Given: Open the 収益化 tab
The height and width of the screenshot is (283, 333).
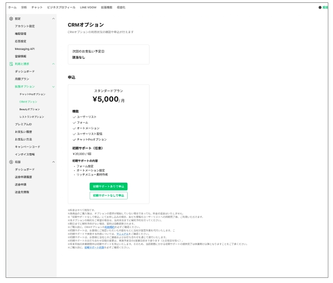Looking at the screenshot, I should (x=121, y=7).
